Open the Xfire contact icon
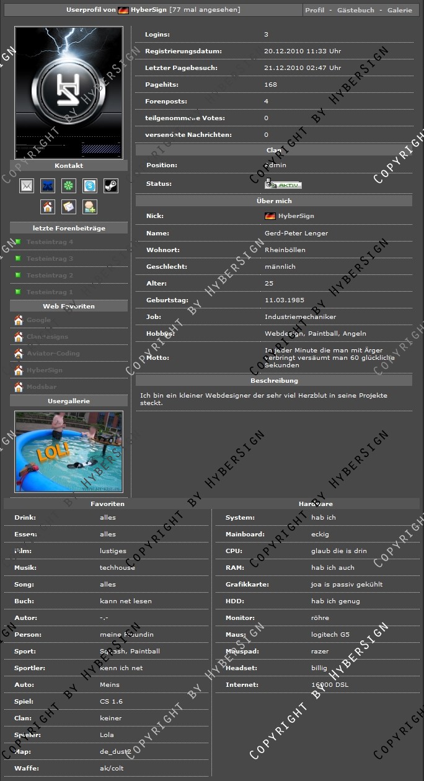This screenshot has width=424, height=781. tap(48, 186)
